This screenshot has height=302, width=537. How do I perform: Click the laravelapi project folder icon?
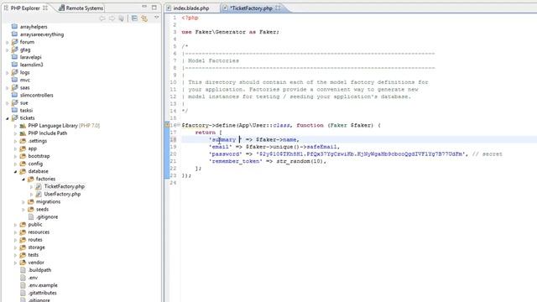[x=14, y=57]
